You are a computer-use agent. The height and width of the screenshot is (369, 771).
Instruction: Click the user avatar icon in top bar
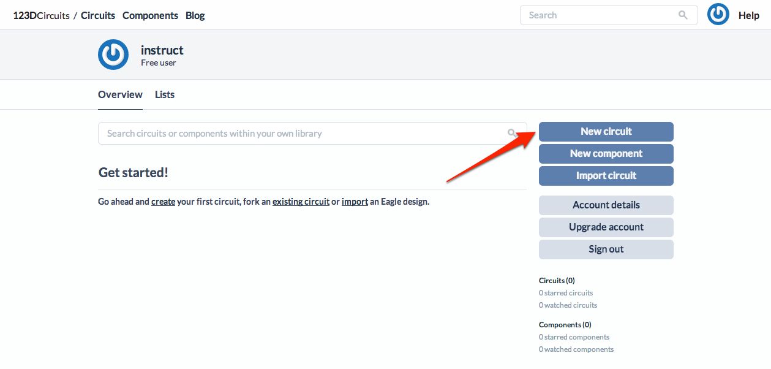click(x=718, y=15)
